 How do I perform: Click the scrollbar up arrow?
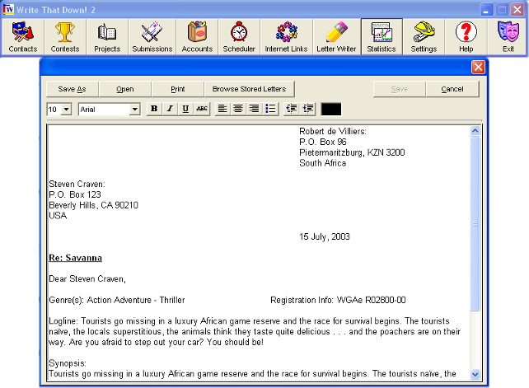pos(475,131)
